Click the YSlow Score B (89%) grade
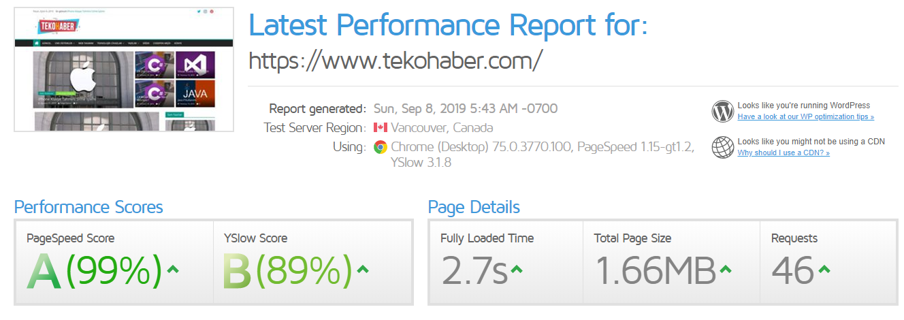Image resolution: width=904 pixels, height=320 pixels. pyautogui.click(x=288, y=270)
